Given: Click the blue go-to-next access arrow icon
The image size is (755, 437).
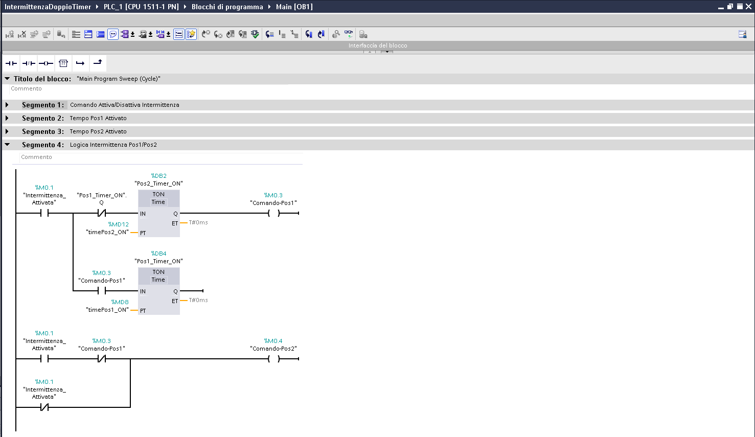Looking at the screenshot, I should click(309, 34).
